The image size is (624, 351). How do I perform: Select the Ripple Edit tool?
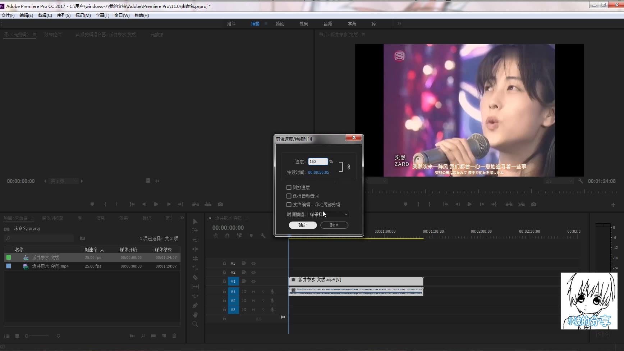coord(195,240)
